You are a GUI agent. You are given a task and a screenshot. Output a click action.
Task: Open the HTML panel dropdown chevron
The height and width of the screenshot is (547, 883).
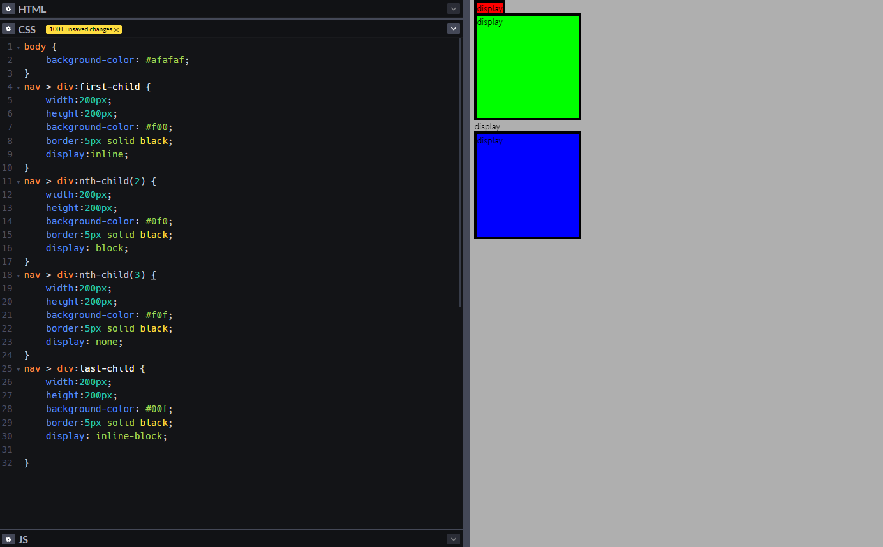(454, 9)
